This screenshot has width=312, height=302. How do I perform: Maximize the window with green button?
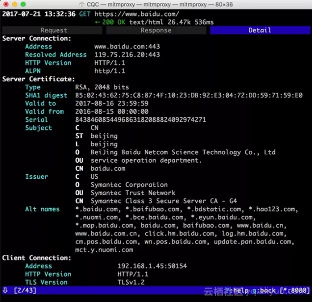tap(23, 4)
